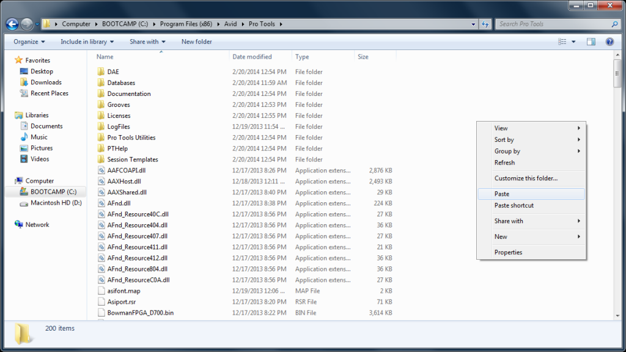
Task: Click the back navigation arrow
Action: [x=11, y=24]
